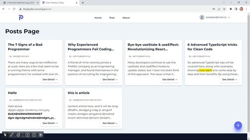Click the site lock icon
Screen dimensions: 250x140
tap(20, 9)
